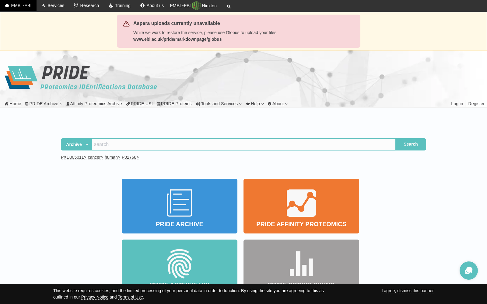The width and height of the screenshot is (487, 304).
Task: Open the Globus markdown page link
Action: pos(177,39)
